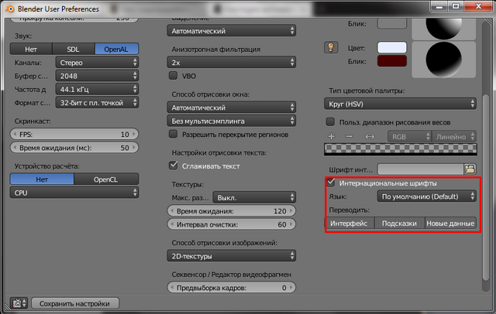The height and width of the screenshot is (314, 496).
Task: Click the upper light direction sphere preview
Action: [x=444, y=29]
